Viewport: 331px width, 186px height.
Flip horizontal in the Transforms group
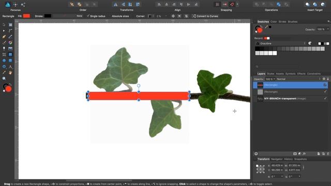pos(115,4)
